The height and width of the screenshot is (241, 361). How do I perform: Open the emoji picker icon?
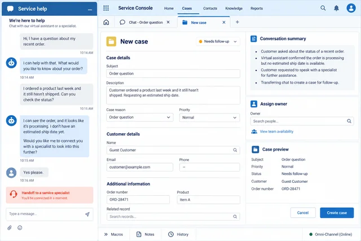20,227
